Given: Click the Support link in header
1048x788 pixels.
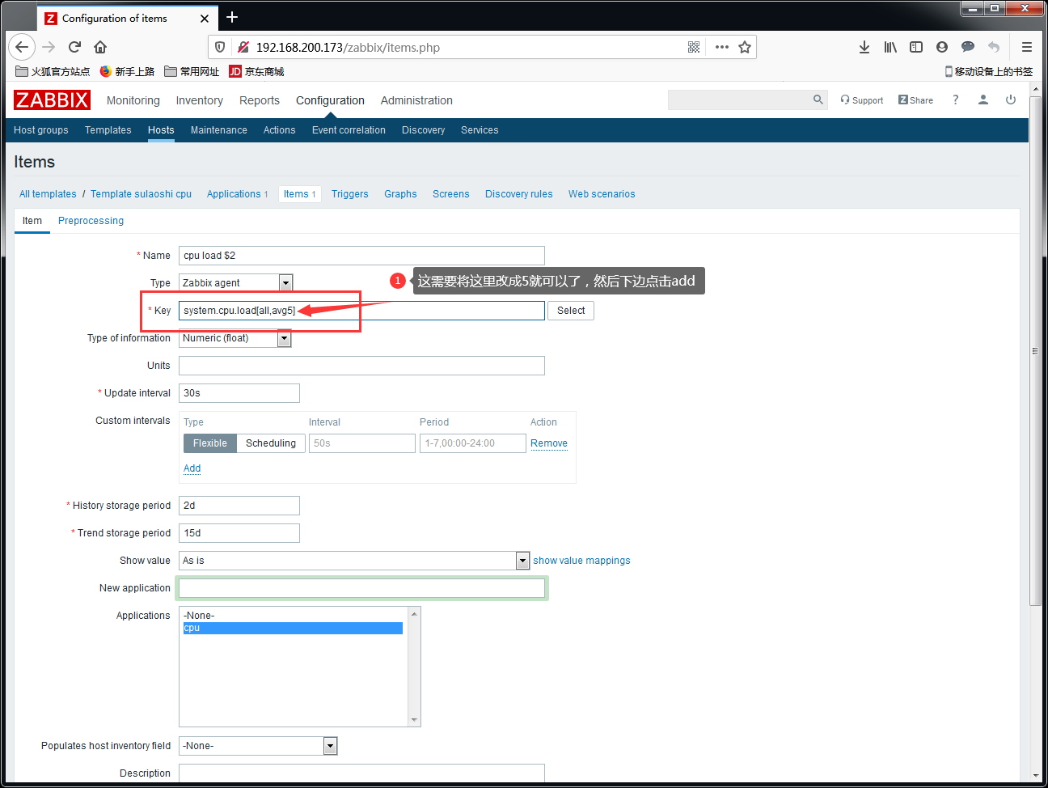Looking at the screenshot, I should (x=862, y=100).
